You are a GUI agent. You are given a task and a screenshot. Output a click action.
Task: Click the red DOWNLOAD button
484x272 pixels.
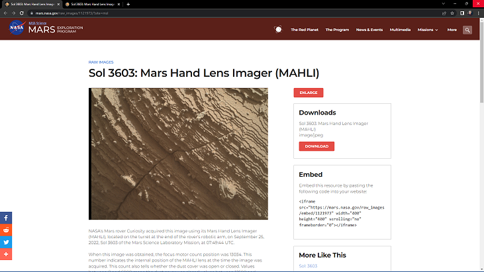(316, 146)
